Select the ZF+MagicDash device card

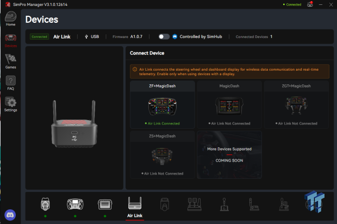(x=163, y=105)
